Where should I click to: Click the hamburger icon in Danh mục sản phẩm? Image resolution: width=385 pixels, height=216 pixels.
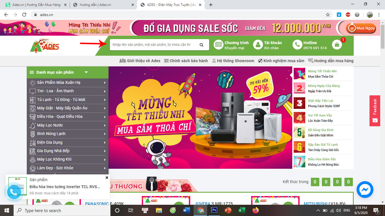tap(32, 72)
